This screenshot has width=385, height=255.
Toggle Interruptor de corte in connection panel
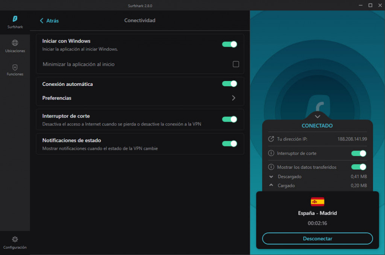[359, 153]
